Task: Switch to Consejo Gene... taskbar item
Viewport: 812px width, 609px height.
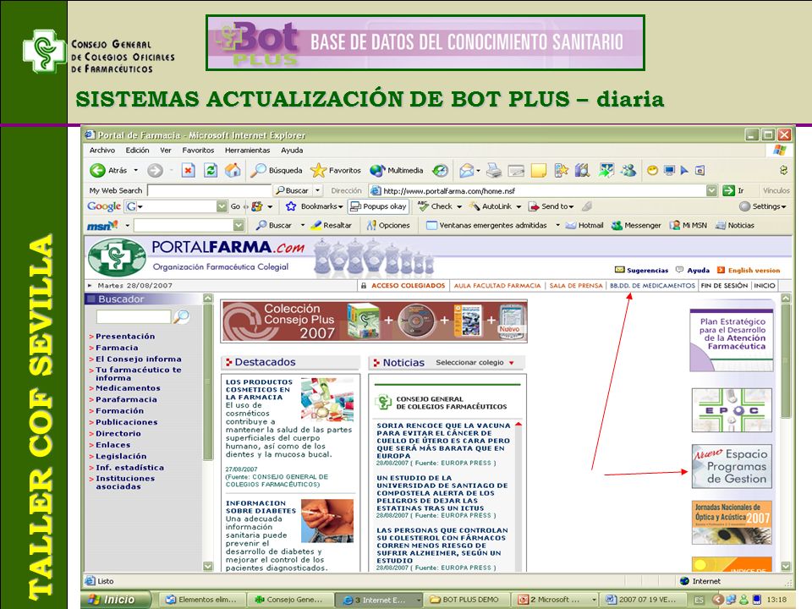Action: pos(289,600)
